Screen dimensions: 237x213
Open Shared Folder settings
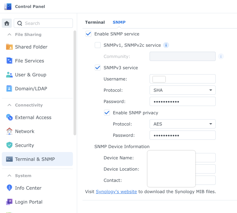click(x=31, y=47)
